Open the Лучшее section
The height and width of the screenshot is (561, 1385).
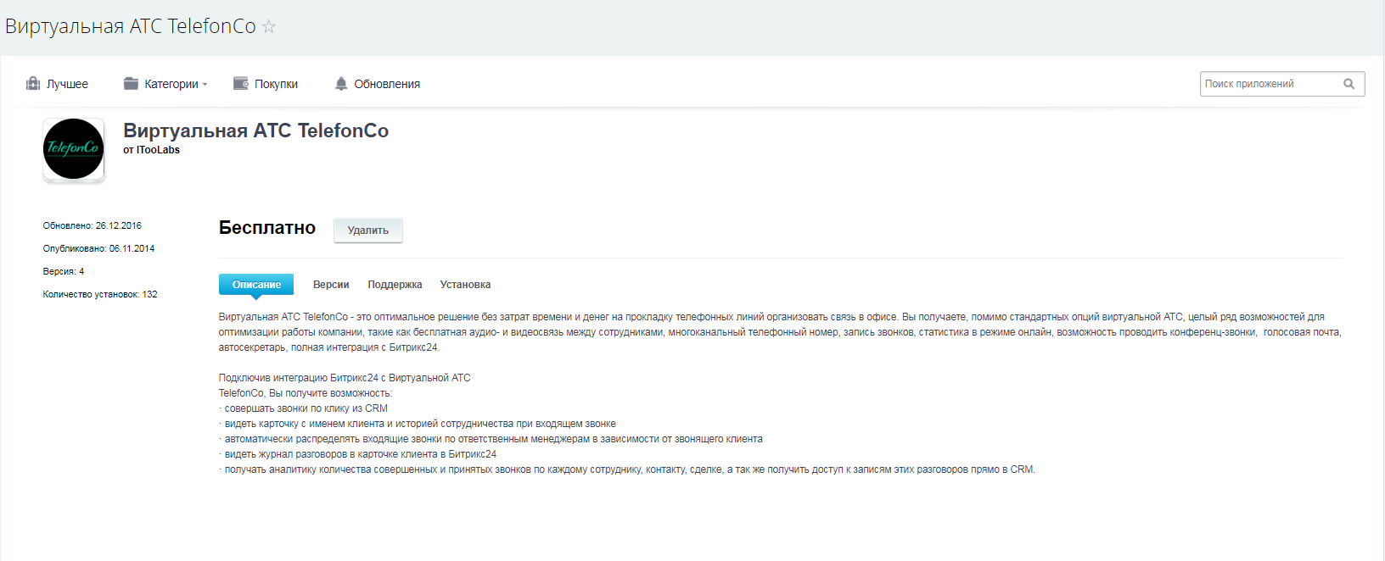(x=67, y=84)
